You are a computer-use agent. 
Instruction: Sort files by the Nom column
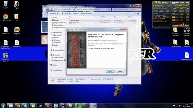coord(70,17)
